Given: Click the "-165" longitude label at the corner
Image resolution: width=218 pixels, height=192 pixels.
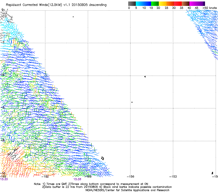Looking at the screenshot, I should pos(3,177).
